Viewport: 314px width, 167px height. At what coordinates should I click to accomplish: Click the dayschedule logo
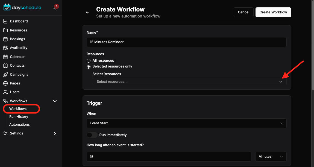(x=22, y=7)
